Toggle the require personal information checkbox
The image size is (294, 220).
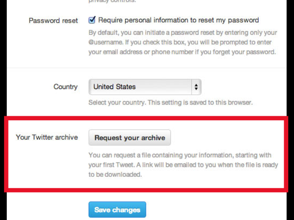[x=92, y=20]
